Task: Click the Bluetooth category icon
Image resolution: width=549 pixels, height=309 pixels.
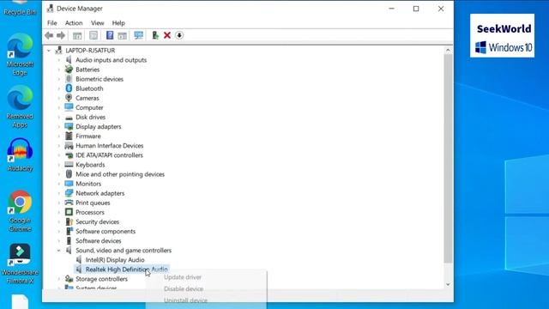Action: pyautogui.click(x=69, y=88)
